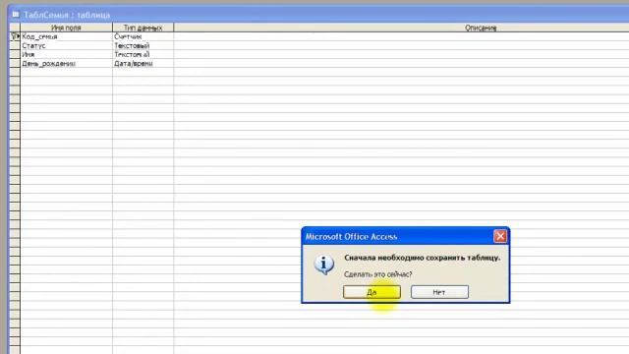
Task: Click the description cell for Код_семьи
Action: [x=401, y=36]
